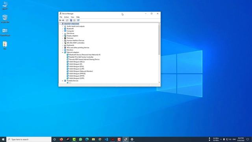Select Remote NDIS based Internet Sharing Device

pyautogui.click(x=84, y=60)
